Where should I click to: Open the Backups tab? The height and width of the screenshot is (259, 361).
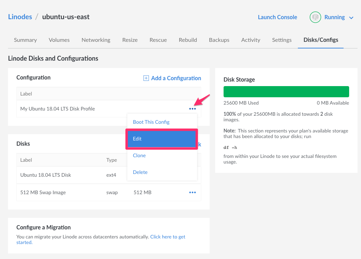point(219,40)
